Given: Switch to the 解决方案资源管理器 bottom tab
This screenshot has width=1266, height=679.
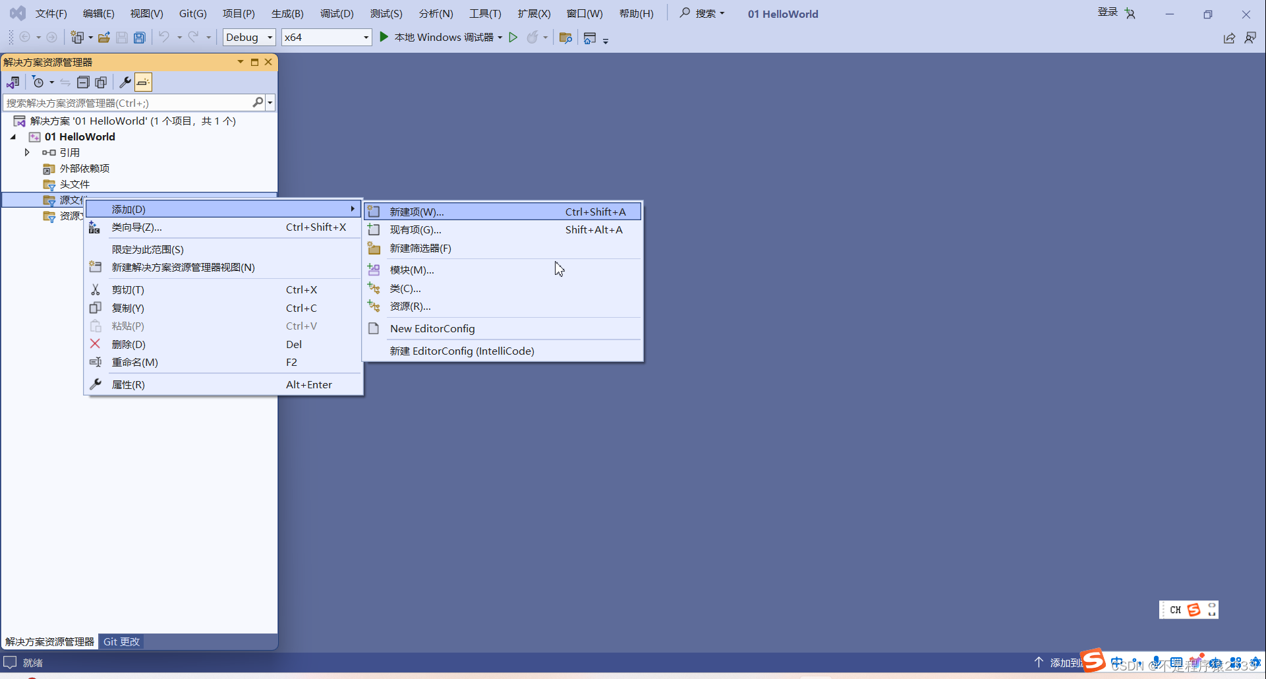Looking at the screenshot, I should (50, 641).
